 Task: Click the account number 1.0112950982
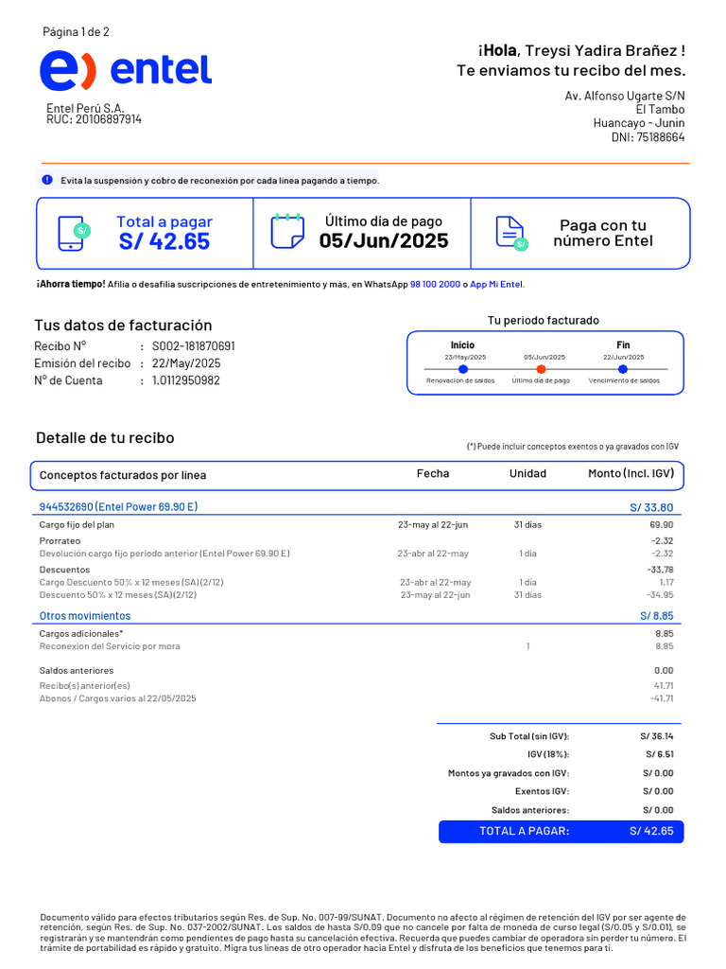[x=186, y=380]
